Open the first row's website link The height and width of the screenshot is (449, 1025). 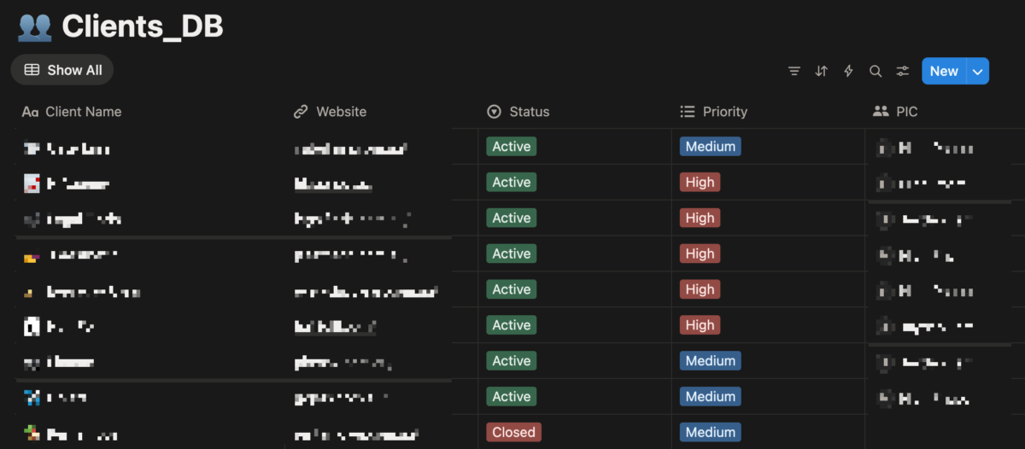(x=350, y=149)
